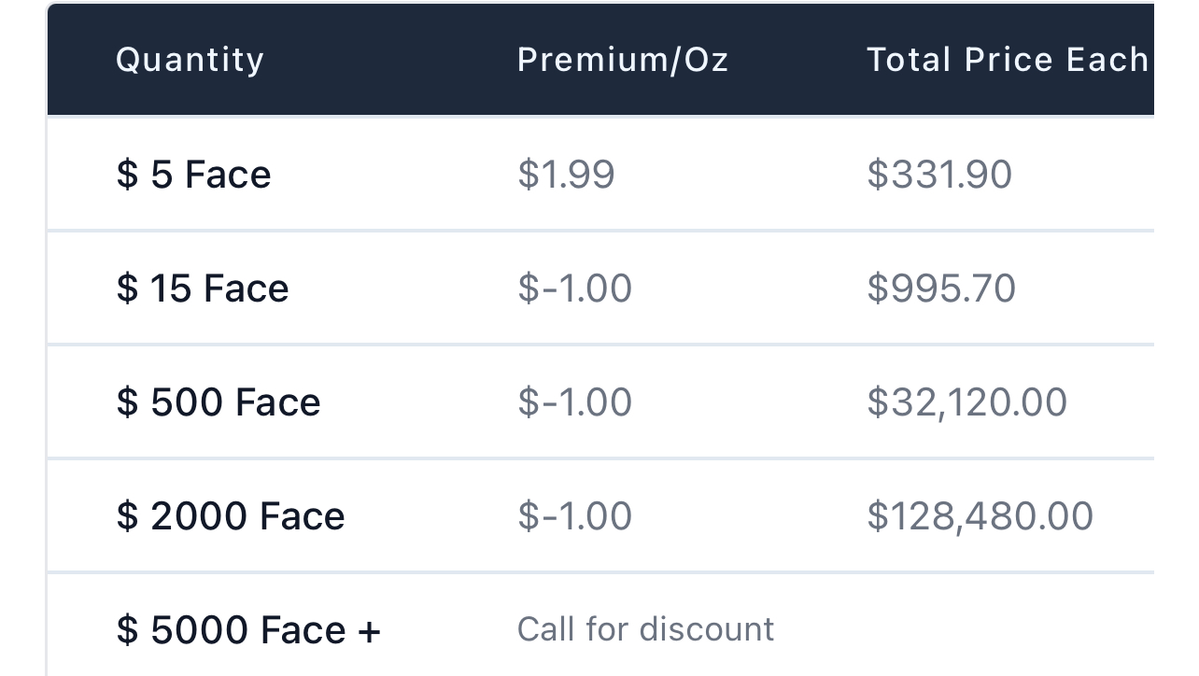
Task: Click the premium for $ 15 Face
Action: (x=574, y=289)
